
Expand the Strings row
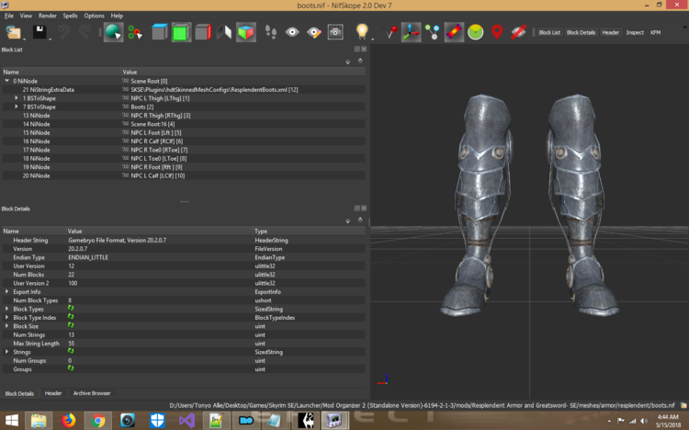(6, 352)
